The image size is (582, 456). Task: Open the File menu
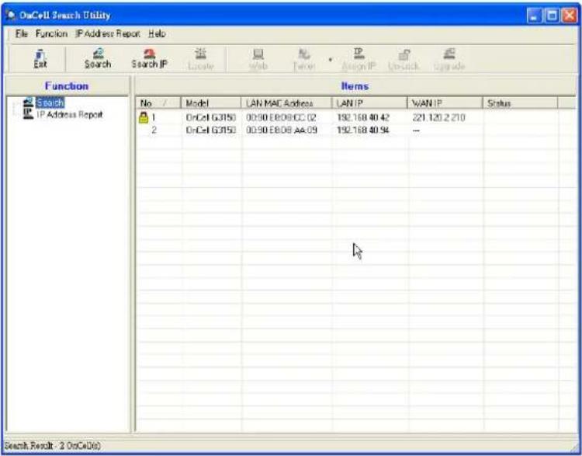[x=22, y=34]
